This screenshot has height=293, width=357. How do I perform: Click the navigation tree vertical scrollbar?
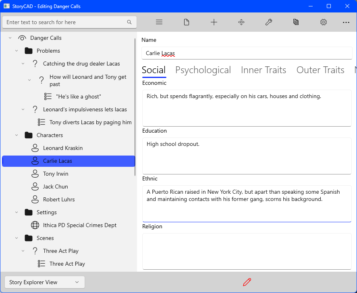tap(135, 107)
